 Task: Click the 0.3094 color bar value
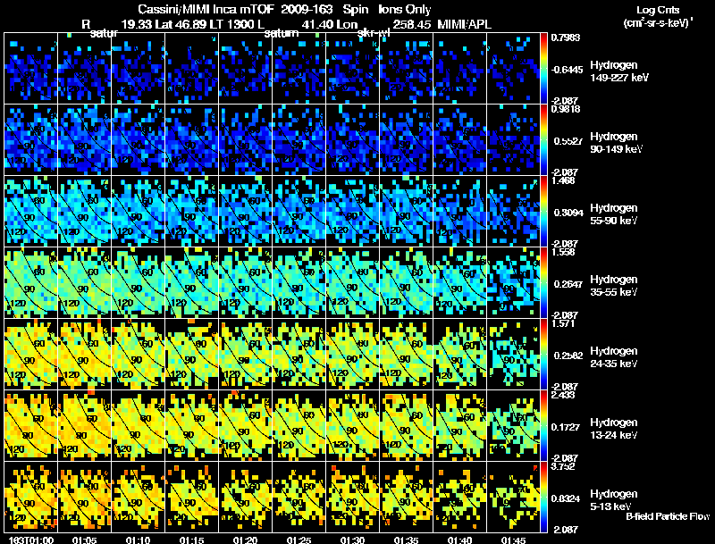click(568, 213)
